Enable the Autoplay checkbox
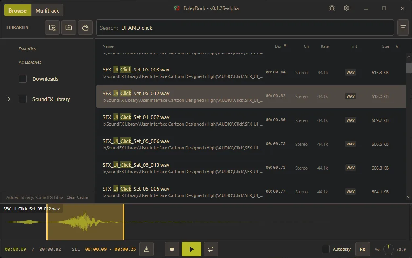 point(325,249)
